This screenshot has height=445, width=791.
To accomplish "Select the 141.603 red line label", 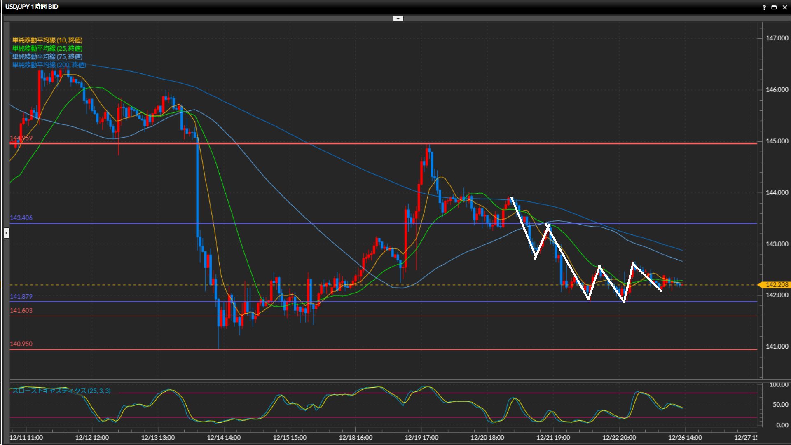I will (x=21, y=310).
